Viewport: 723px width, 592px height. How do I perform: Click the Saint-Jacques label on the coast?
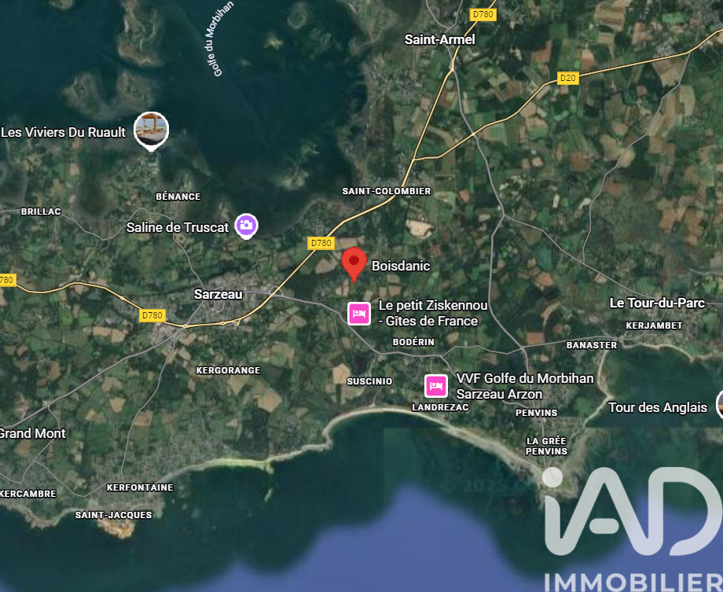[x=113, y=515]
